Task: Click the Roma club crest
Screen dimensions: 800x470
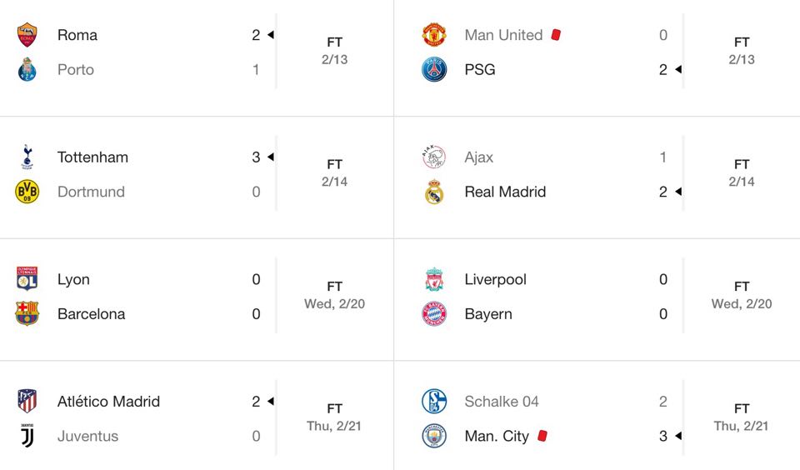Action: click(27, 35)
